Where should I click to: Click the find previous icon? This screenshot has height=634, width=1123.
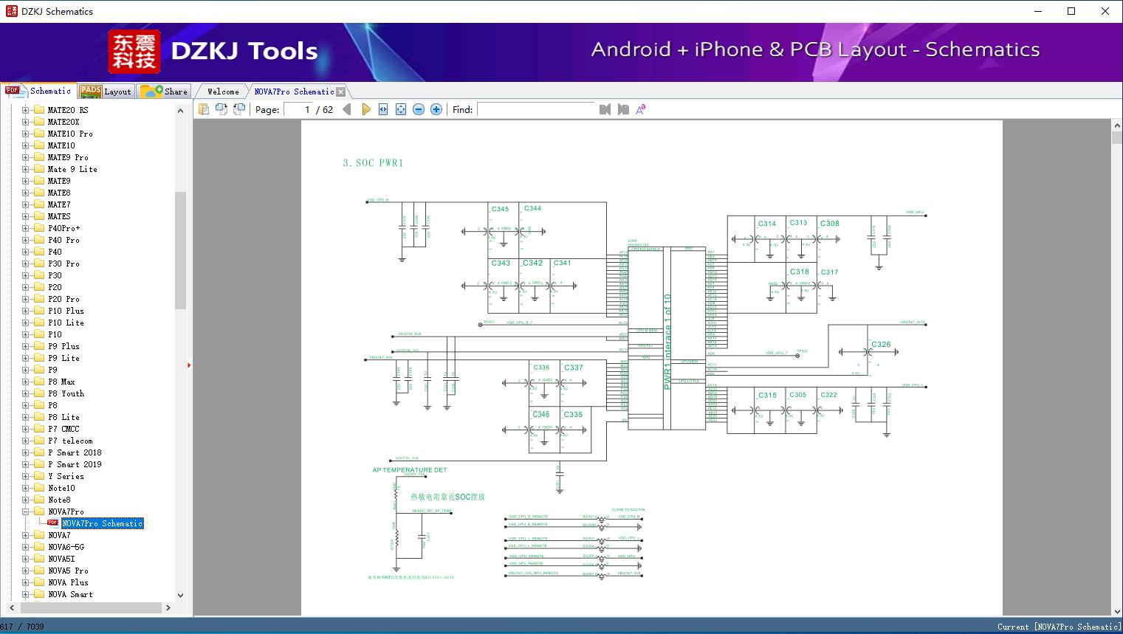pos(605,109)
